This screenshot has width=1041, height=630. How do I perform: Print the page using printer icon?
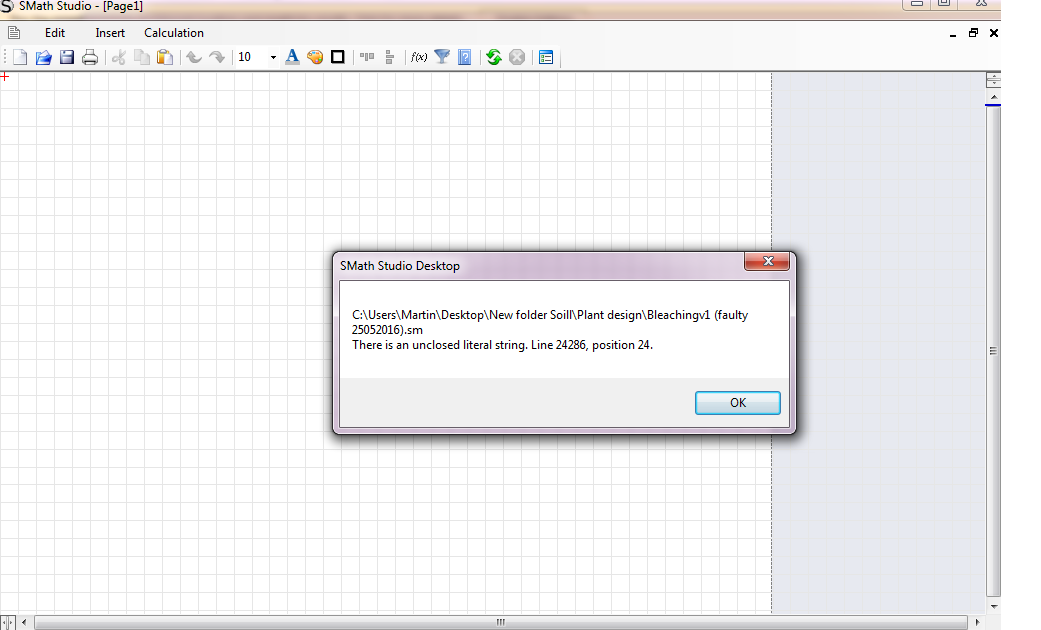pyautogui.click(x=90, y=57)
